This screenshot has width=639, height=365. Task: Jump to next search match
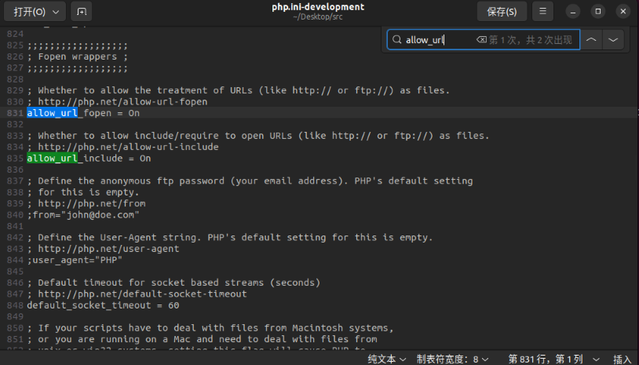click(613, 40)
